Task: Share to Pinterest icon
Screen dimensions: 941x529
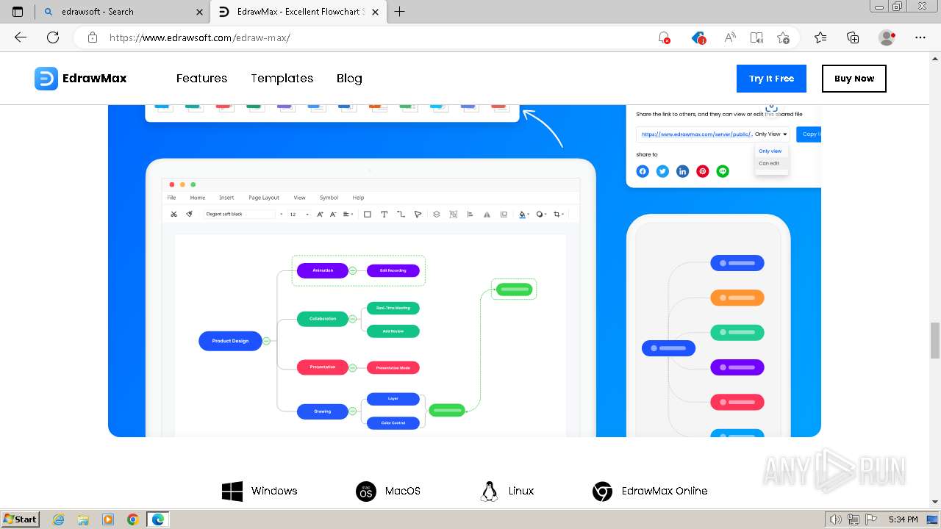Action: pyautogui.click(x=703, y=171)
